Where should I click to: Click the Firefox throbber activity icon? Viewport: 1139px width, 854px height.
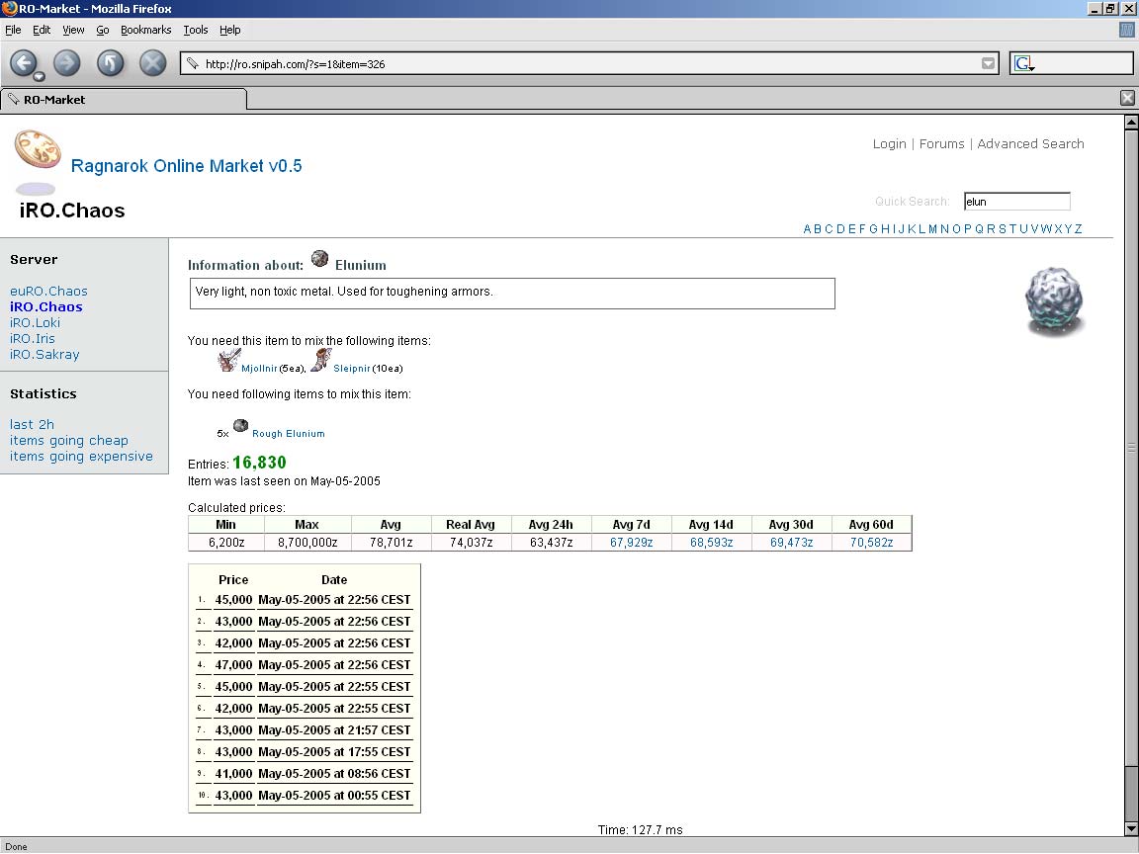1127,30
